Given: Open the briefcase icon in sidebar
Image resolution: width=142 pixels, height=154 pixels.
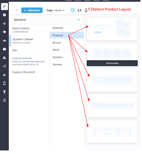Looking at the screenshot, I should click(4, 49).
